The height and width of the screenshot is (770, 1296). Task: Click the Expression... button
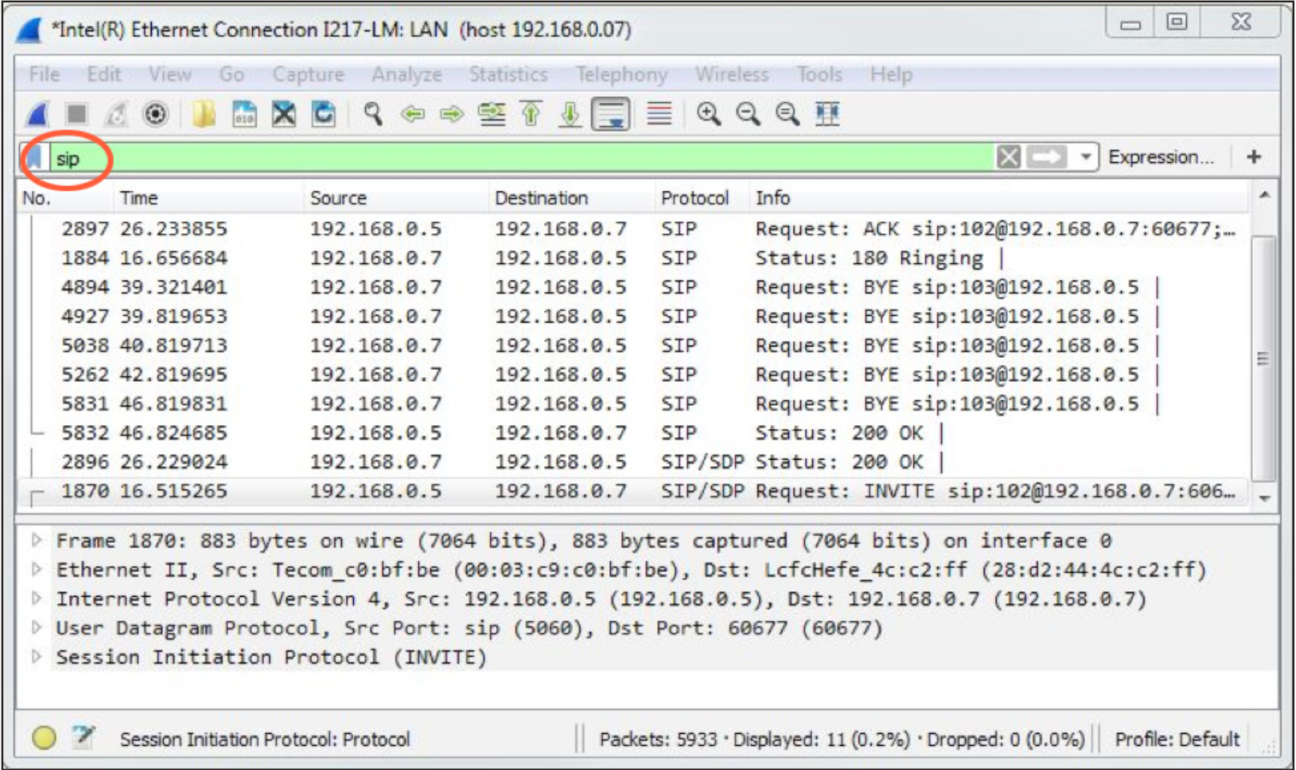[x=1163, y=156]
